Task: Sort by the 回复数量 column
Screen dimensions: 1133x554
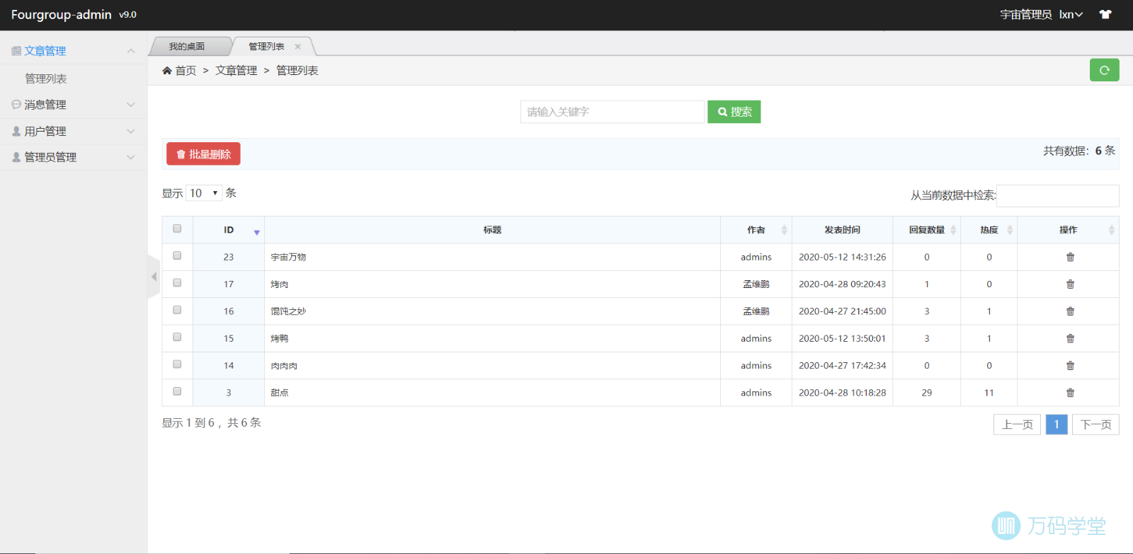Action: [927, 230]
